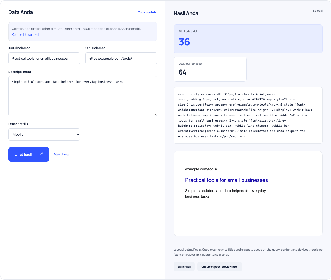Follow the Kembali ke artikel link
The height and width of the screenshot is (280, 331).
(x=25, y=34)
